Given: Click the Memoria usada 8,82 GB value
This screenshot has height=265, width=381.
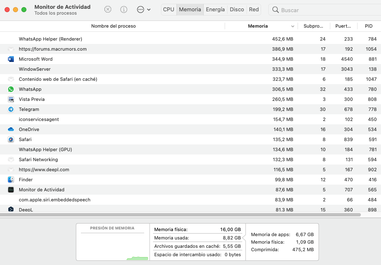Looking at the screenshot, I should (x=232, y=238).
